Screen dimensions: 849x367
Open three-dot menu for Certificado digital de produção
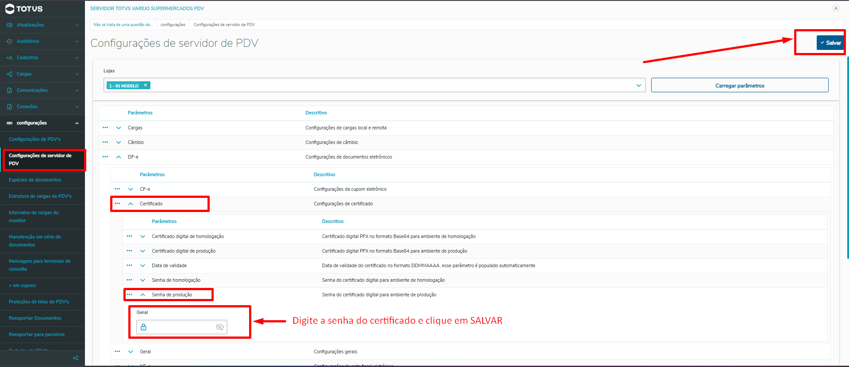[x=129, y=251]
